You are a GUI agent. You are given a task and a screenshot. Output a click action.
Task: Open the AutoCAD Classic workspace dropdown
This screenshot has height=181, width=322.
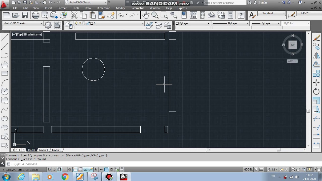coord(23,23)
